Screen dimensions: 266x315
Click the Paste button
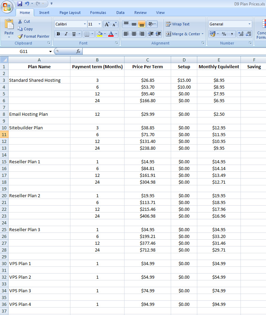coord(9,27)
